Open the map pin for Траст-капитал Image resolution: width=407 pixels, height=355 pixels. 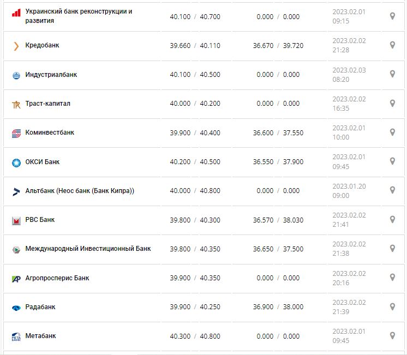coord(392,104)
